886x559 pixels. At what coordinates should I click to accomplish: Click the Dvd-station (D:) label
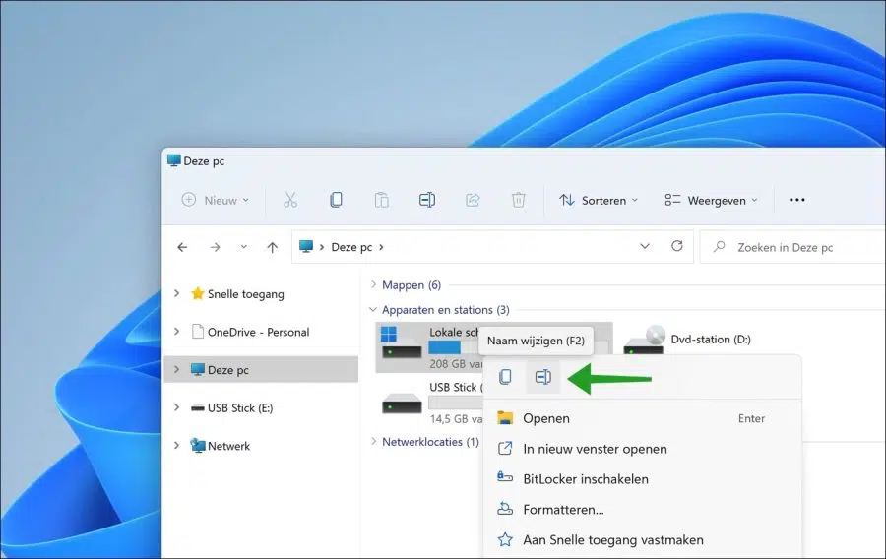[711, 339]
